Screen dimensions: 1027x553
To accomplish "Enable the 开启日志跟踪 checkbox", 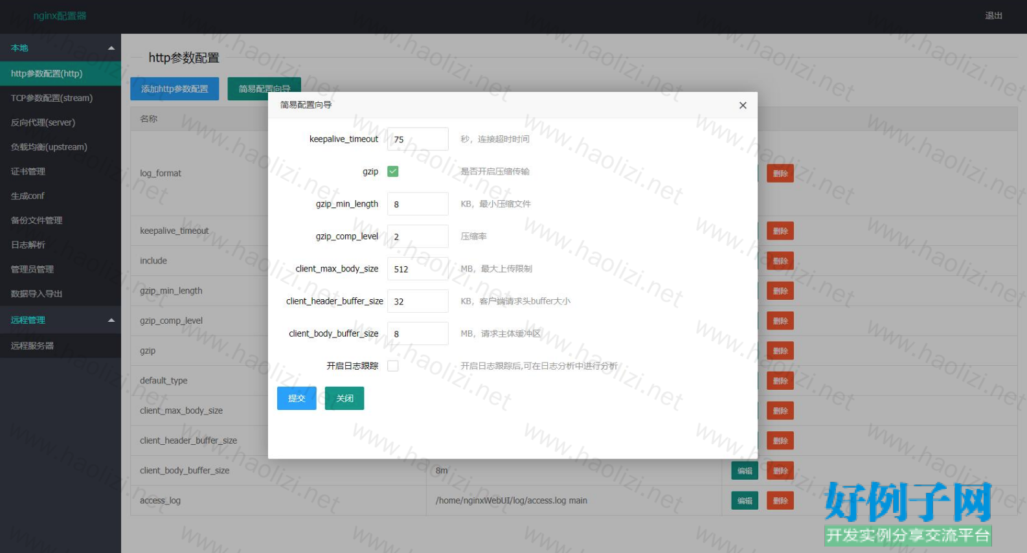I will [x=393, y=366].
